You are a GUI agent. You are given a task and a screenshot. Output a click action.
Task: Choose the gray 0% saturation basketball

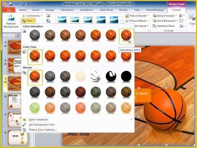[x=35, y=35]
